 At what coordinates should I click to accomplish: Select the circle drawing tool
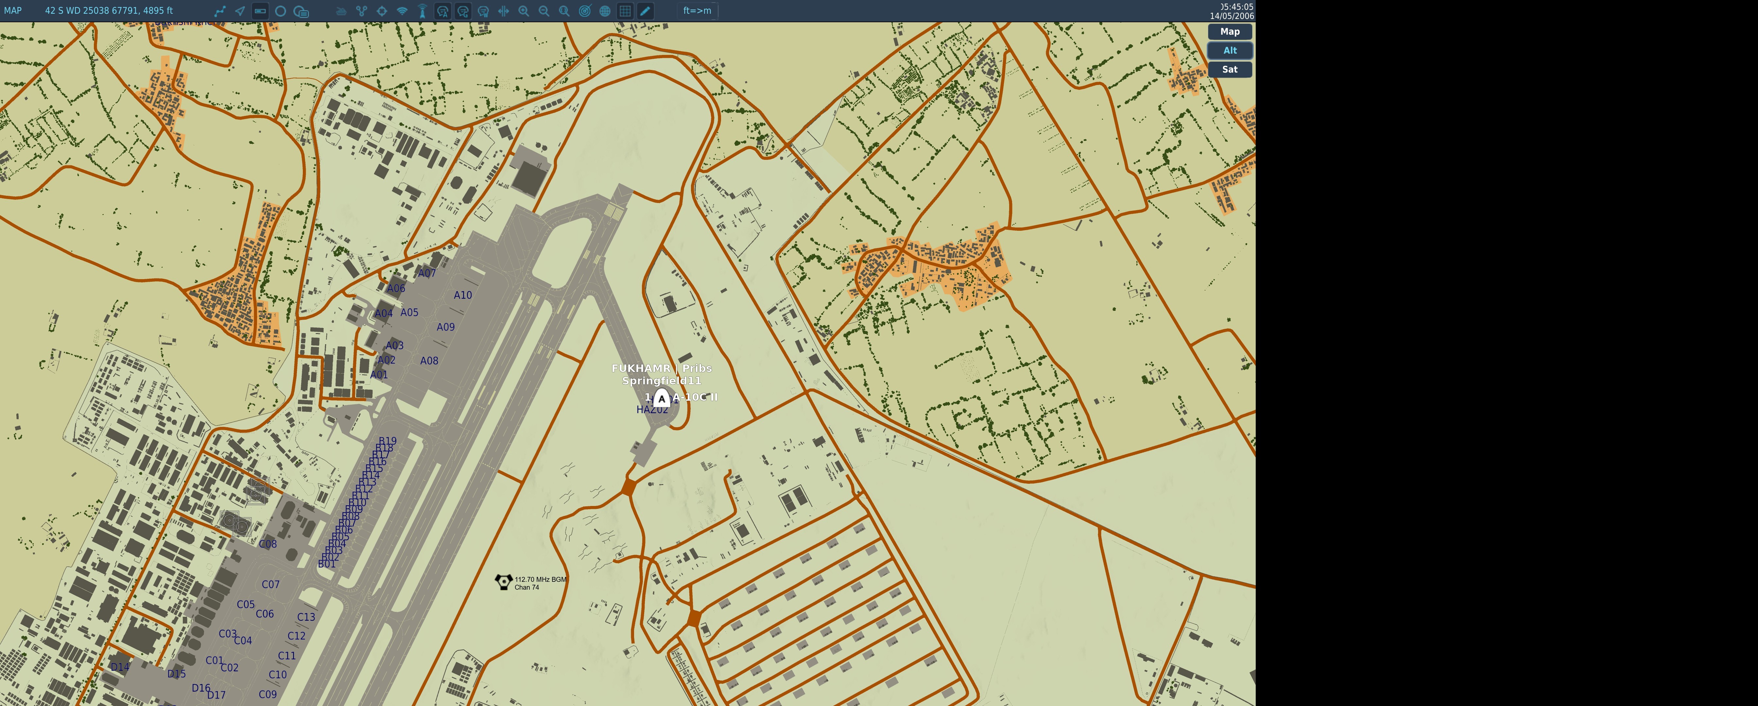(x=281, y=11)
